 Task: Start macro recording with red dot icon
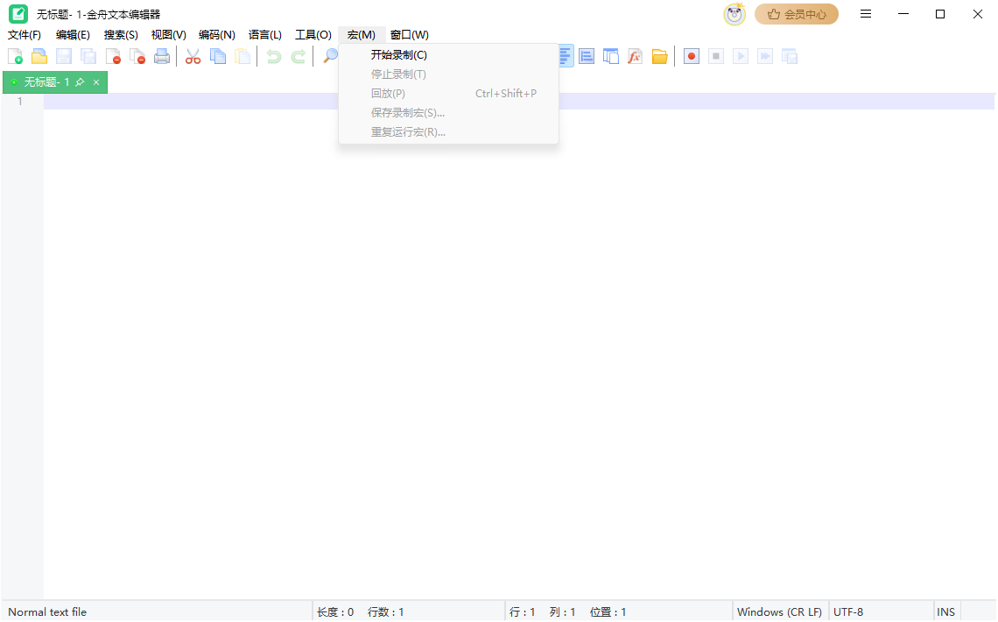[692, 56]
